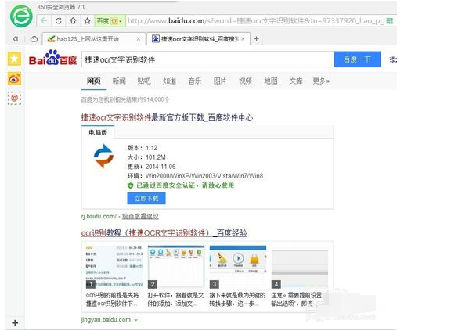The height and width of the screenshot is (331, 469).
Task: Expand the jingyan.baidu.com dropdown arrow
Action: coord(135,320)
